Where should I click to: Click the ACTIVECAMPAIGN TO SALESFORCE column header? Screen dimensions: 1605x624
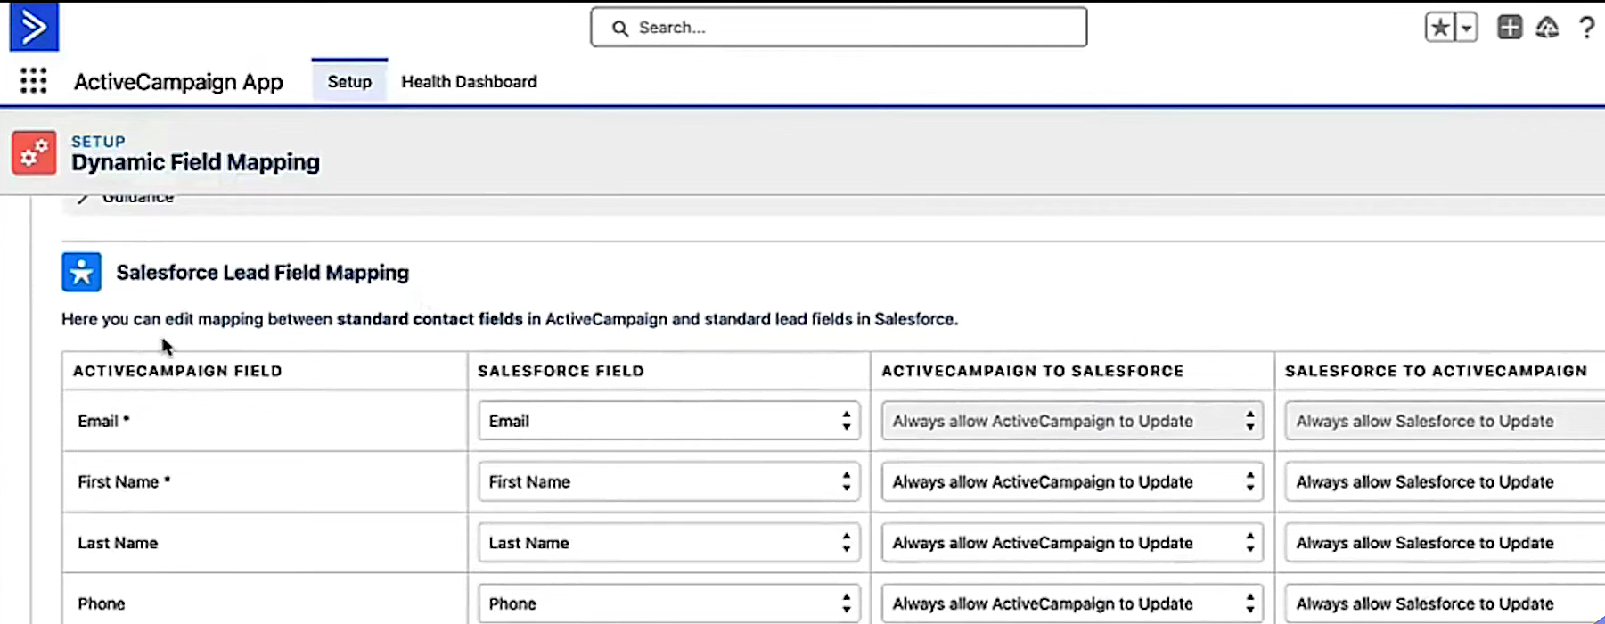pyautogui.click(x=1033, y=371)
